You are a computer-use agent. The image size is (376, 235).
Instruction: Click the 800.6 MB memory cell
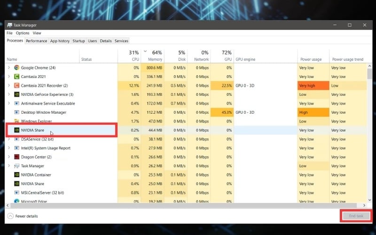click(152, 68)
